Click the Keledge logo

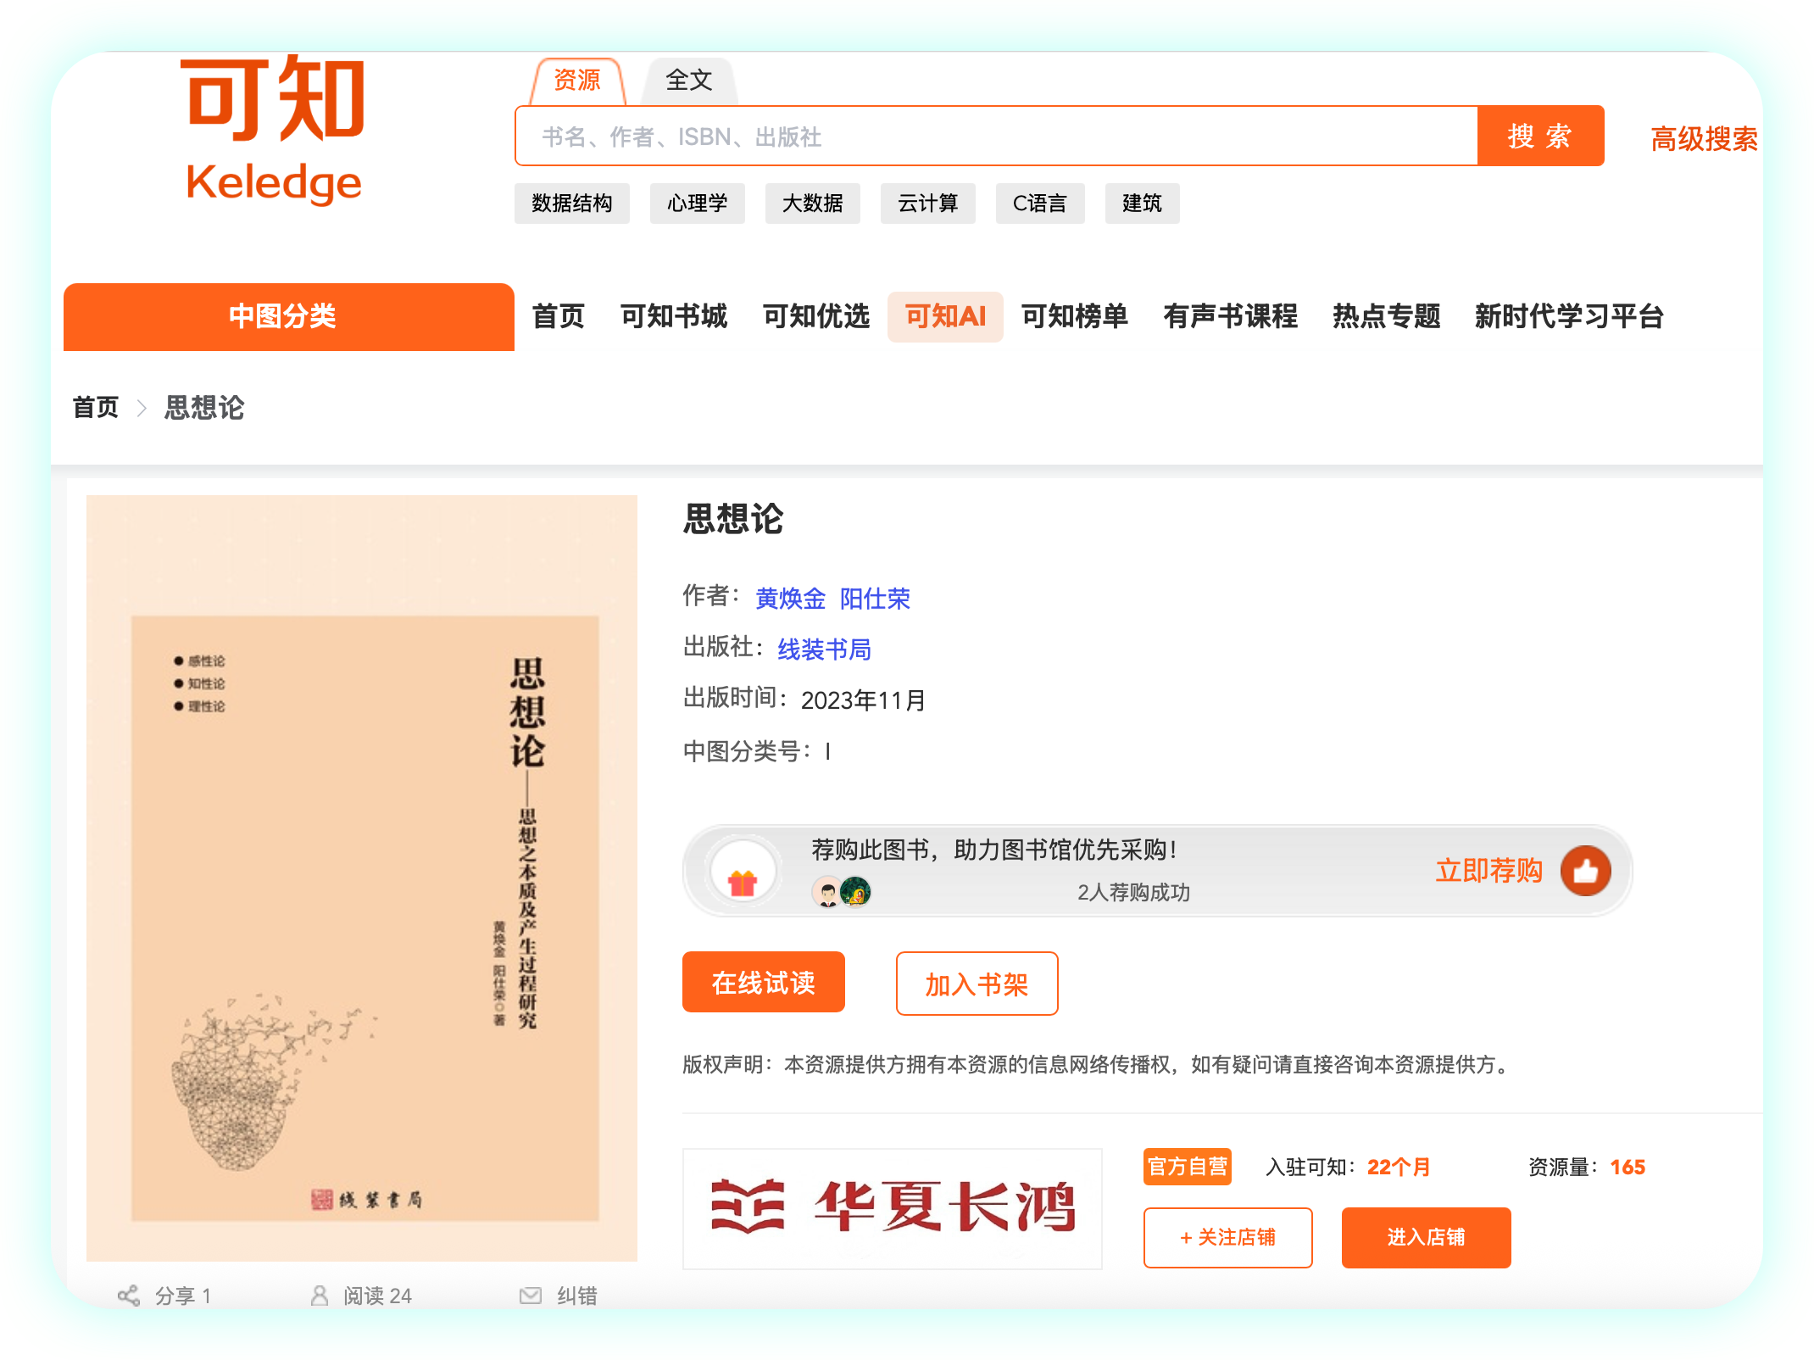(x=274, y=131)
